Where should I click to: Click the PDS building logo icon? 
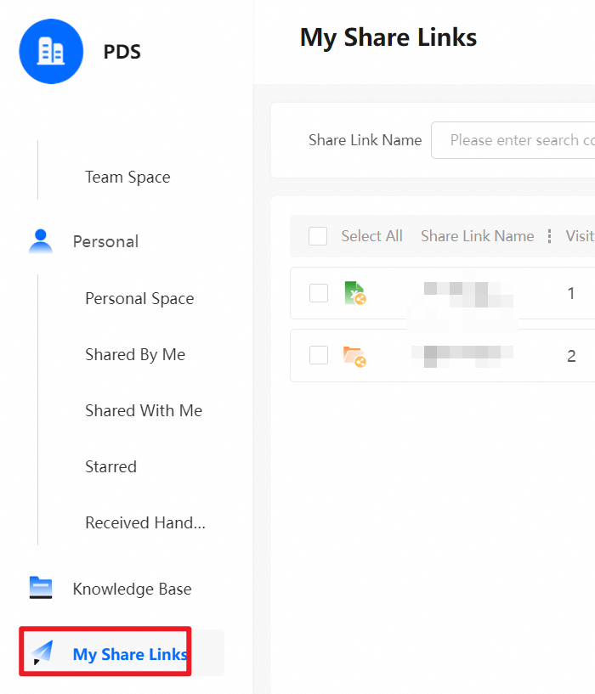(x=51, y=51)
